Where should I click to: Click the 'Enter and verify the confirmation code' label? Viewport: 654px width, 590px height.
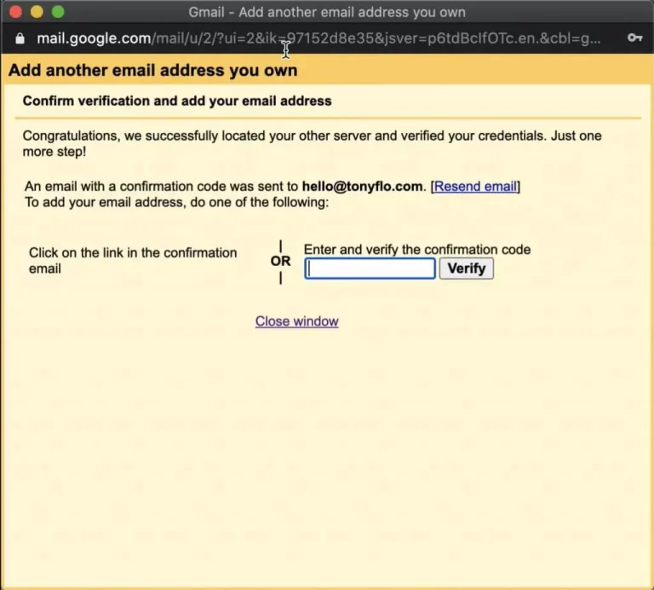coord(417,250)
